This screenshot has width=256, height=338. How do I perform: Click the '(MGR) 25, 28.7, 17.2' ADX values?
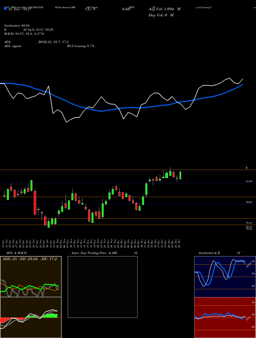pos(53,42)
